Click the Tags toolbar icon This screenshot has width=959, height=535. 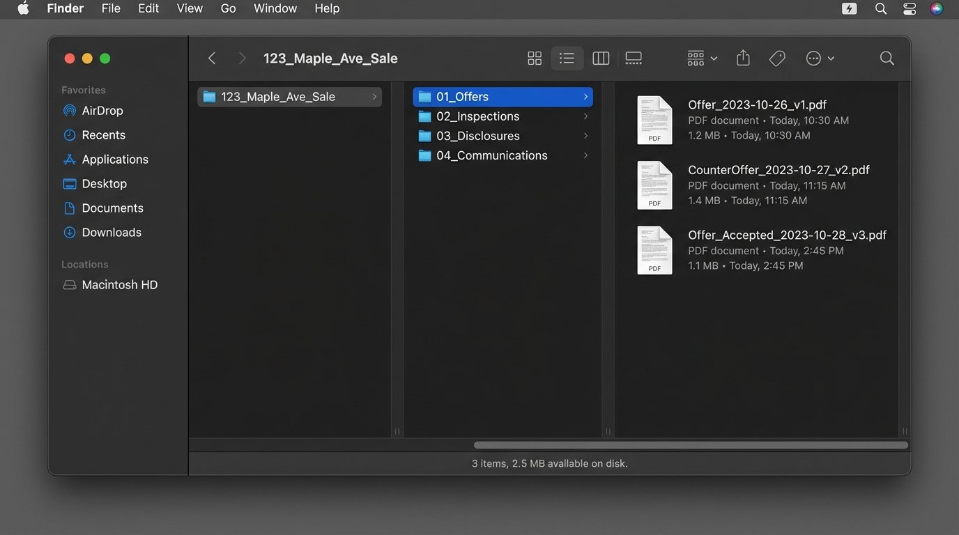(x=777, y=59)
